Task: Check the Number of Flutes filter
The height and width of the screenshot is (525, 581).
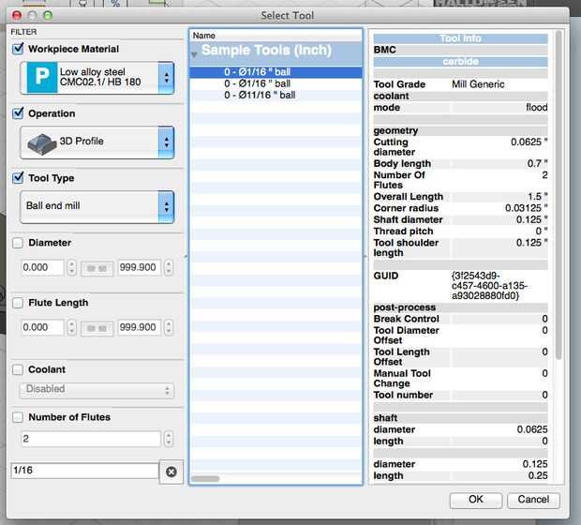Action: [x=18, y=417]
